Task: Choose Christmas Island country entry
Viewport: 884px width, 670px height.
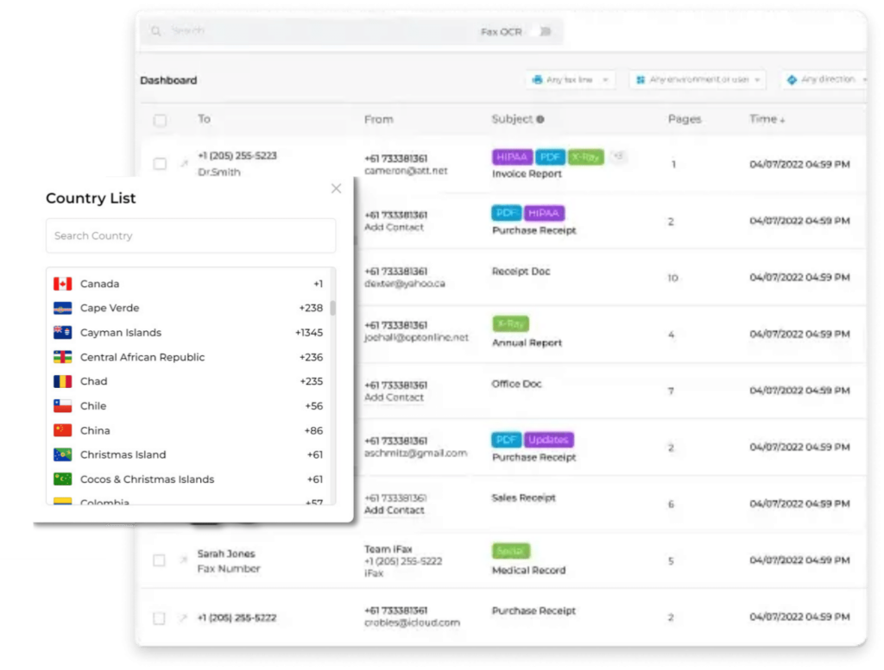Action: coord(123,454)
